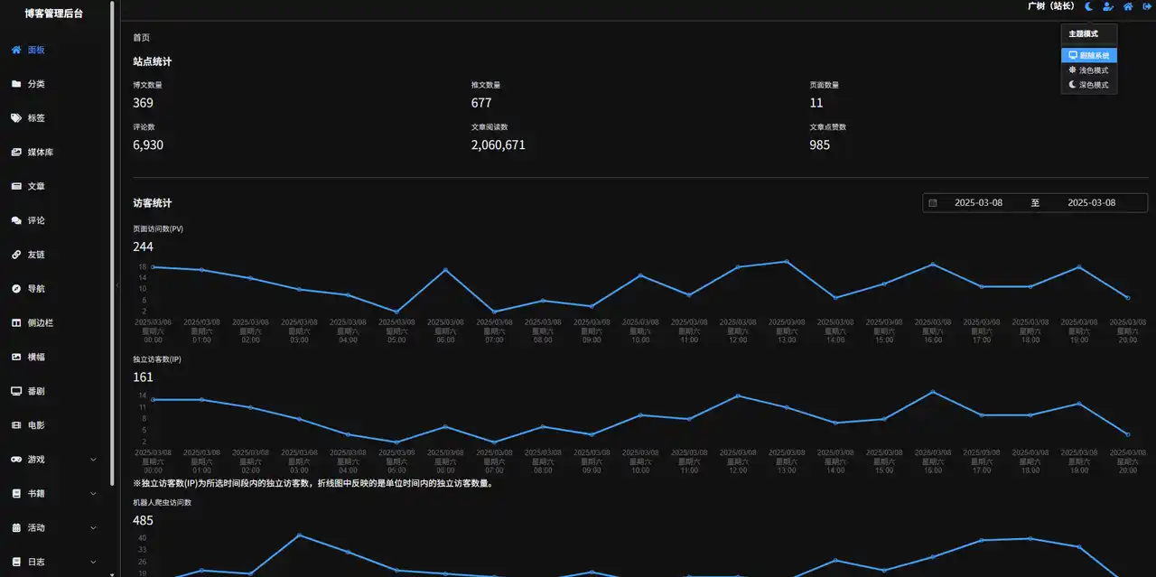Expand the 游戏 submenu chevron
This screenshot has height=577, width=1156.
(93, 460)
